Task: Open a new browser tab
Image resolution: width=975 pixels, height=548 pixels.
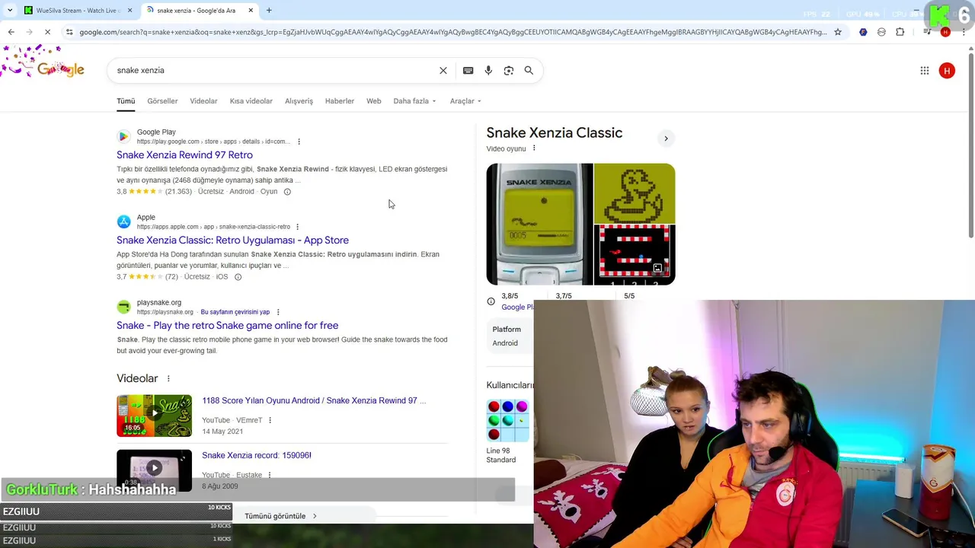Action: (269, 10)
